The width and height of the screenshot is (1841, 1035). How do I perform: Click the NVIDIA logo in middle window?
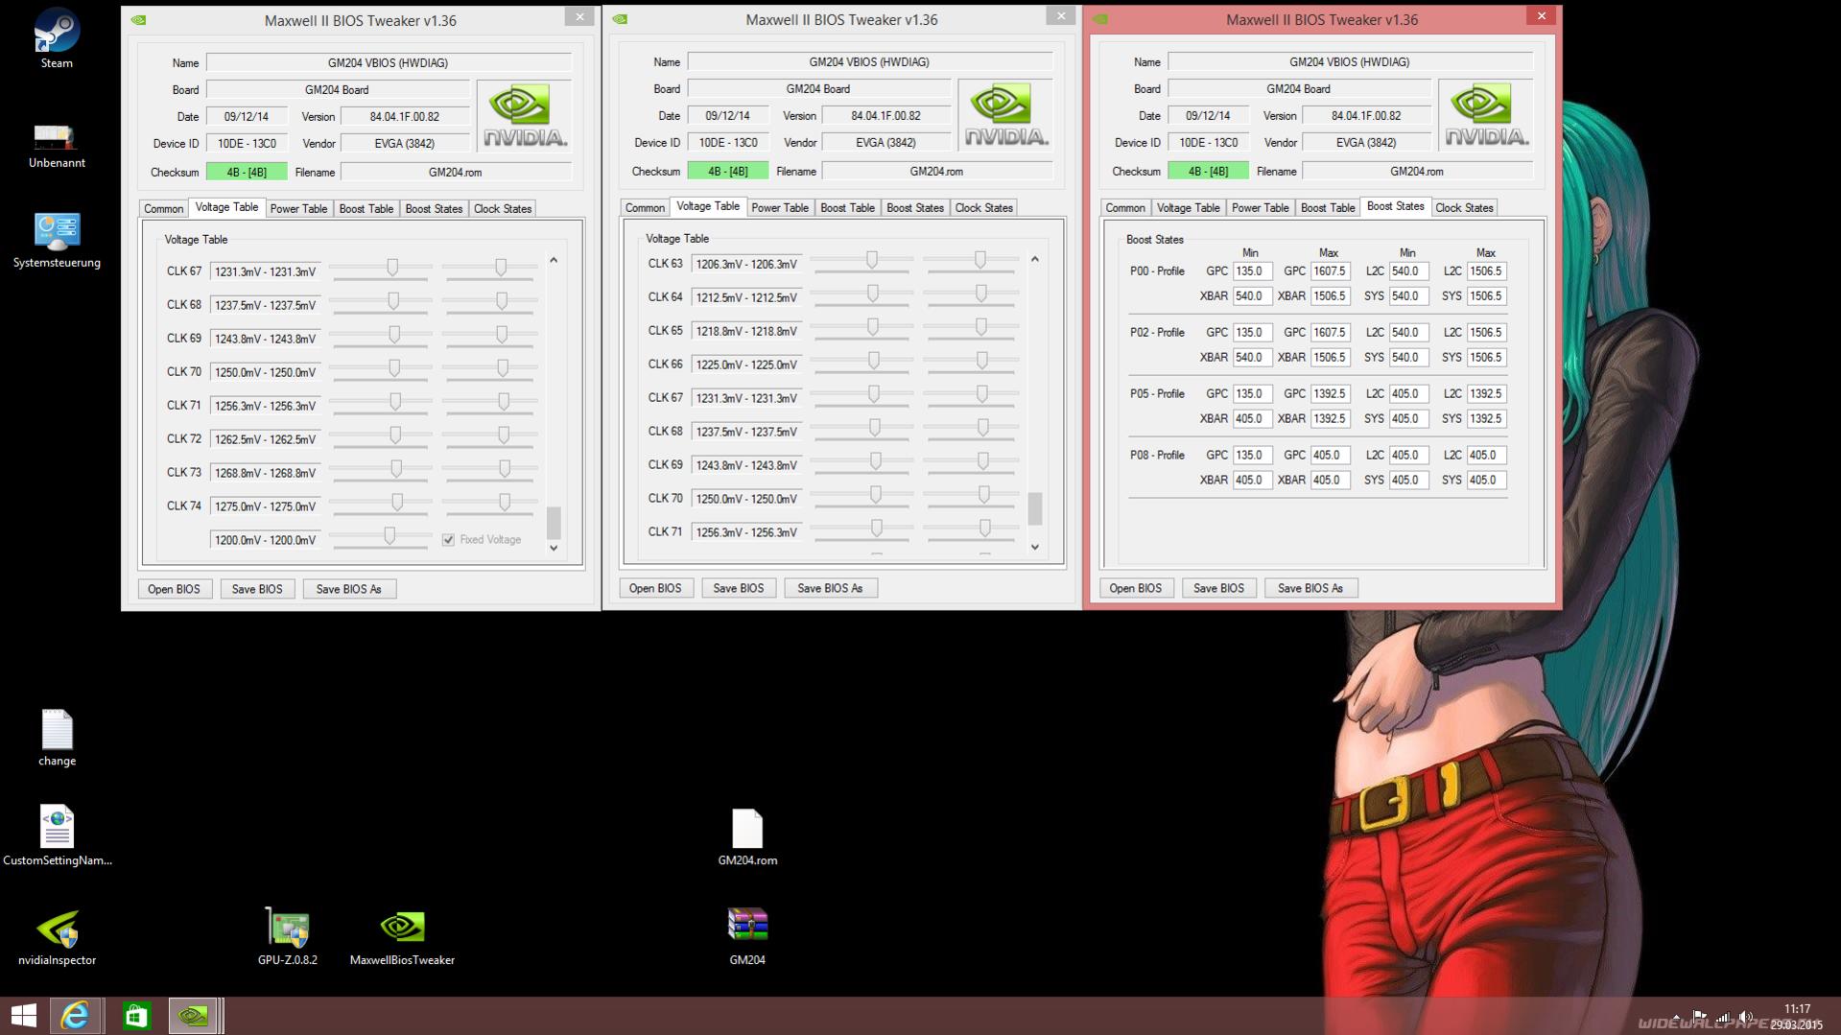(1005, 115)
